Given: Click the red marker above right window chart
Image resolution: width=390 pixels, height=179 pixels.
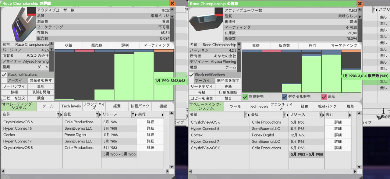Looking at the screenshot, I should 272,51.
